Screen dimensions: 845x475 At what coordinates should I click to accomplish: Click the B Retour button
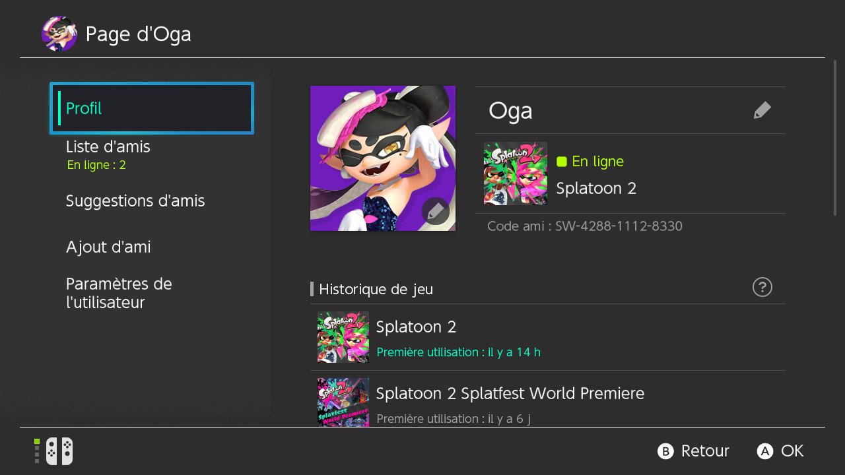[694, 451]
